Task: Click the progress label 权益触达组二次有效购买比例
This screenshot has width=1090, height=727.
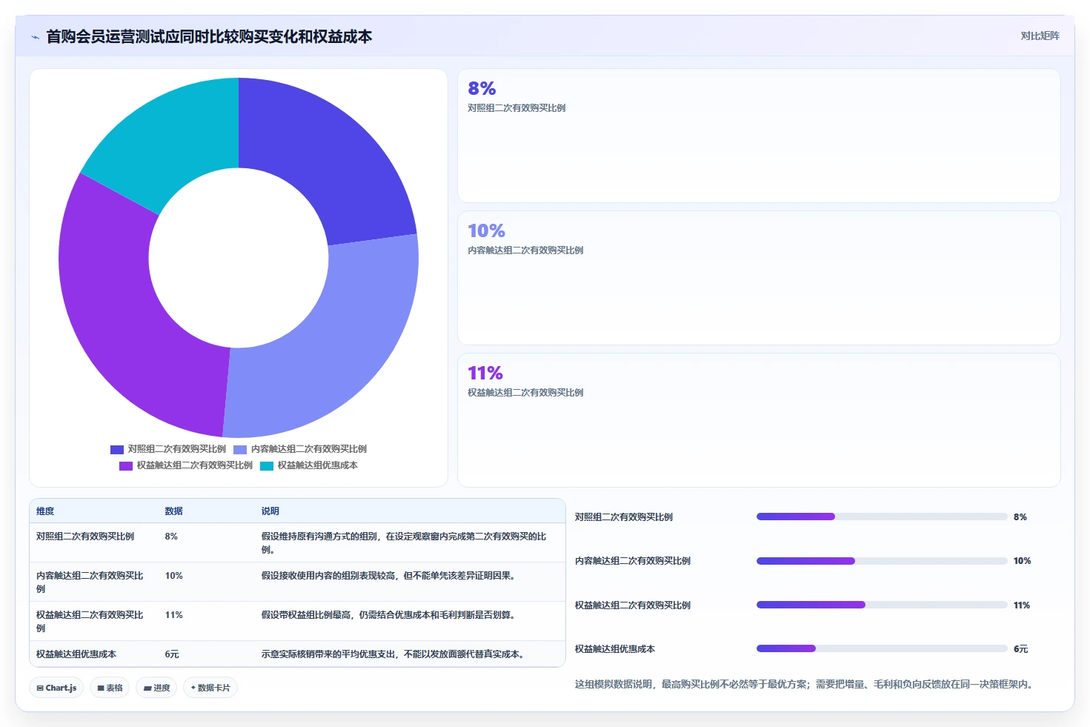Action: pyautogui.click(x=633, y=605)
